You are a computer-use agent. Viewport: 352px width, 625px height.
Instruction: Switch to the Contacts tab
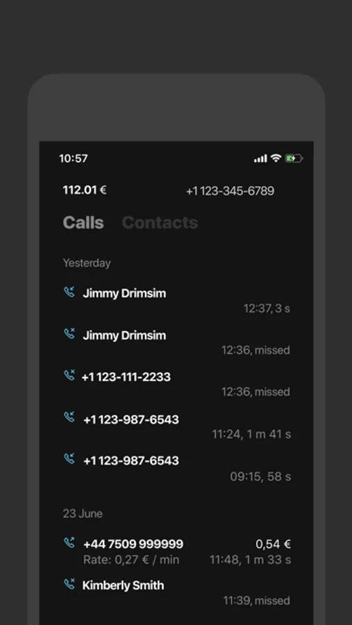coord(160,222)
